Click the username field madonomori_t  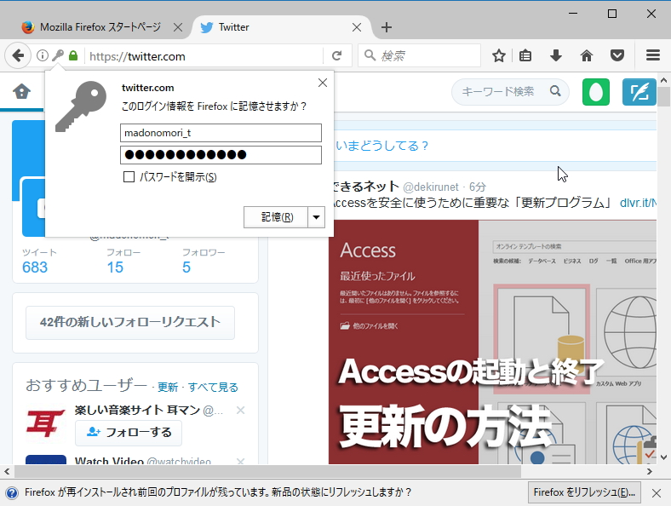click(221, 133)
